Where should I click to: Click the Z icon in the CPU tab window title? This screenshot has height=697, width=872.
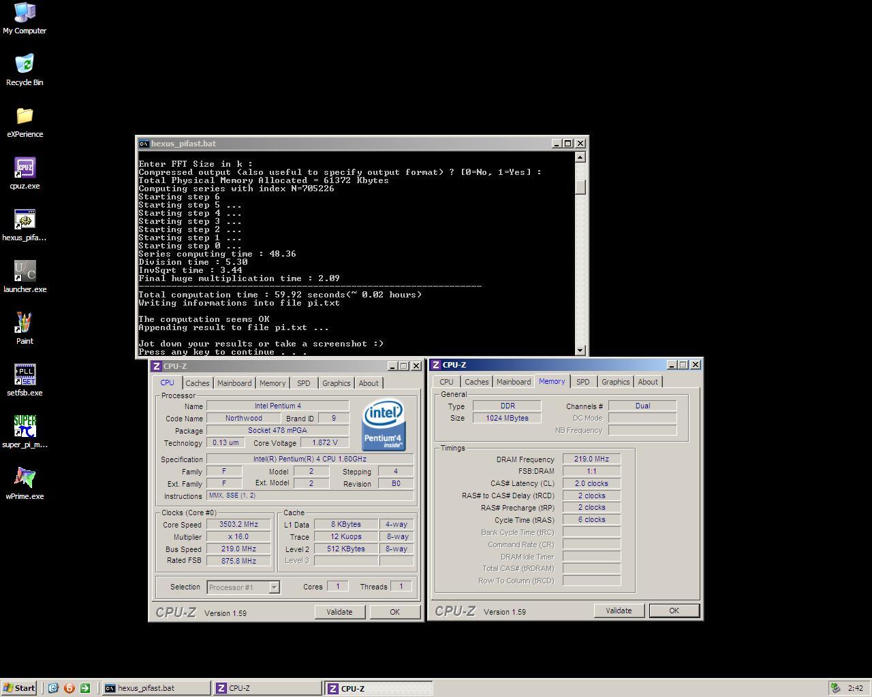tap(156, 366)
